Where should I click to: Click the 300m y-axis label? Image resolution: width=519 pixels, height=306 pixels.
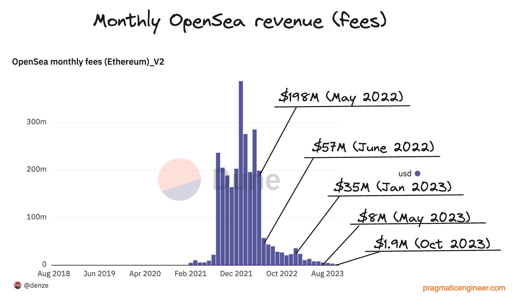tap(37, 122)
